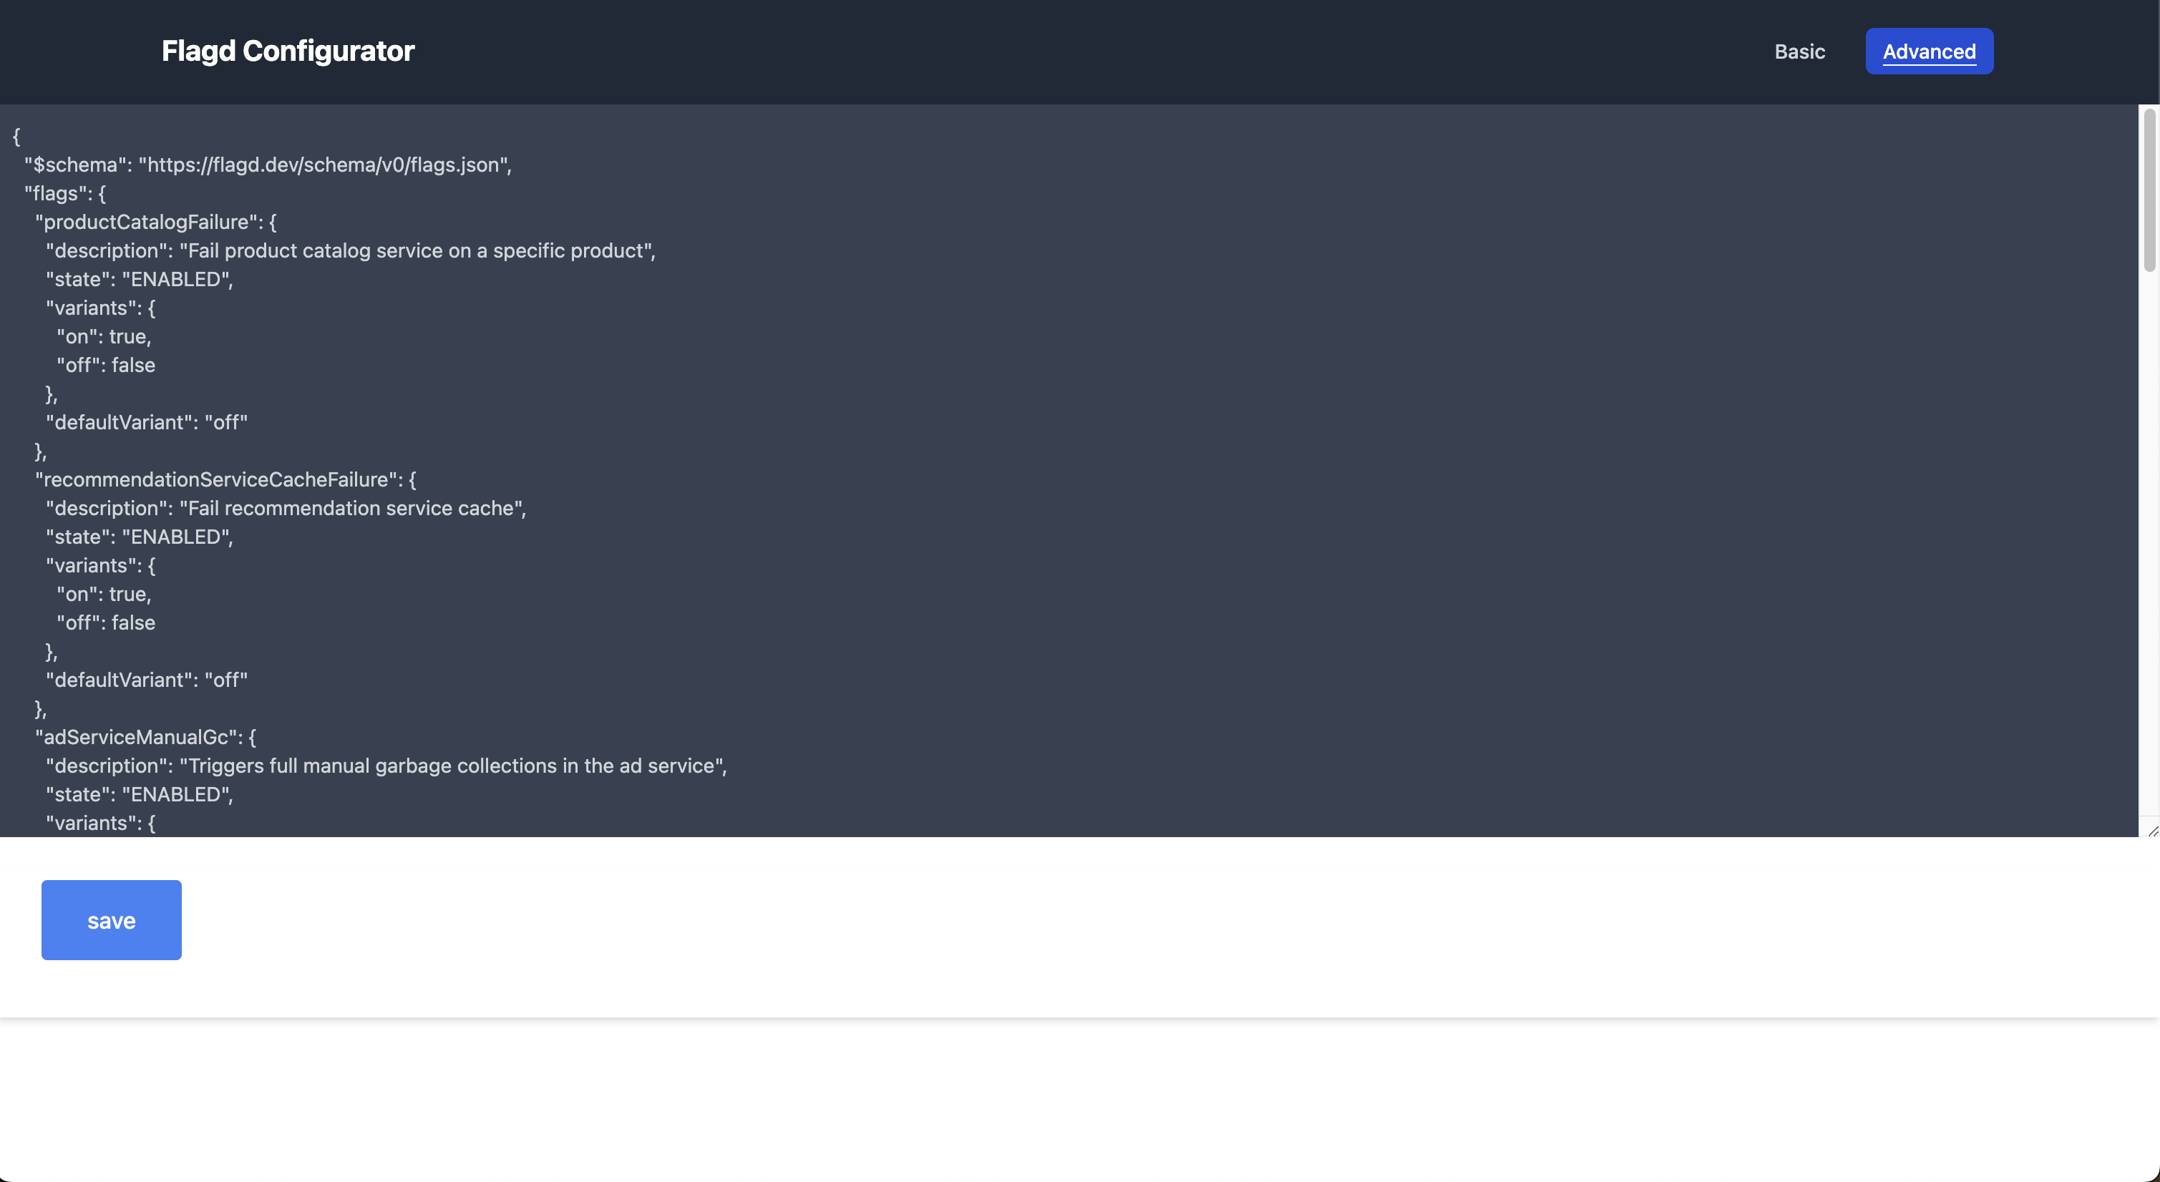This screenshot has width=2160, height=1182.
Task: Select the Advanced view tab
Action: pyautogui.click(x=1929, y=52)
